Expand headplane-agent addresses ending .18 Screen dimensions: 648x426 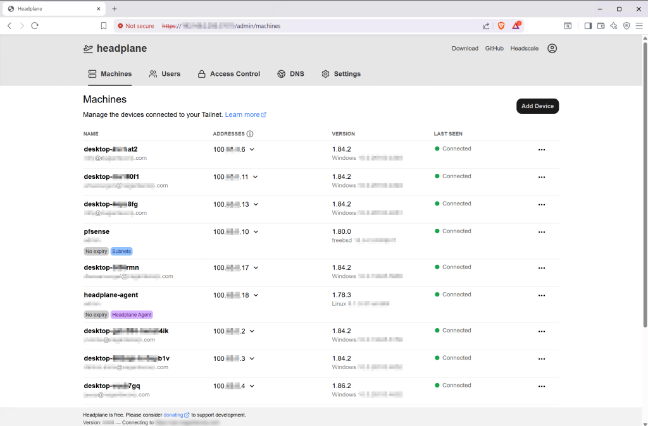pos(256,295)
